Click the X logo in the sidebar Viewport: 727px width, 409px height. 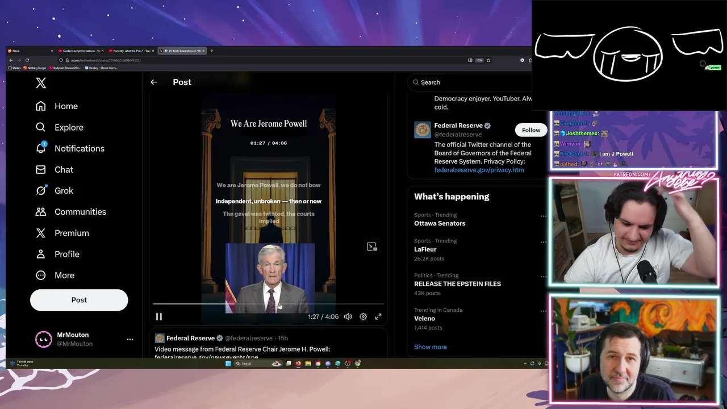[41, 83]
